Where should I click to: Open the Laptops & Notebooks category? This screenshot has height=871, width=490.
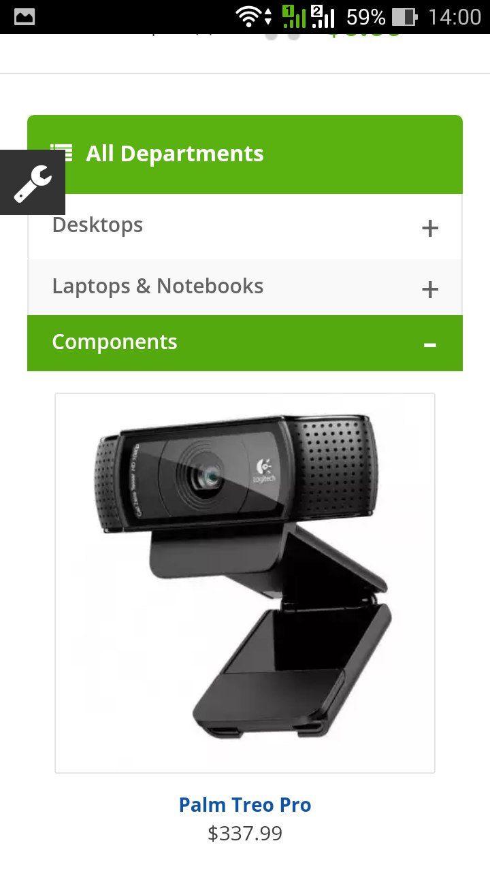(158, 286)
